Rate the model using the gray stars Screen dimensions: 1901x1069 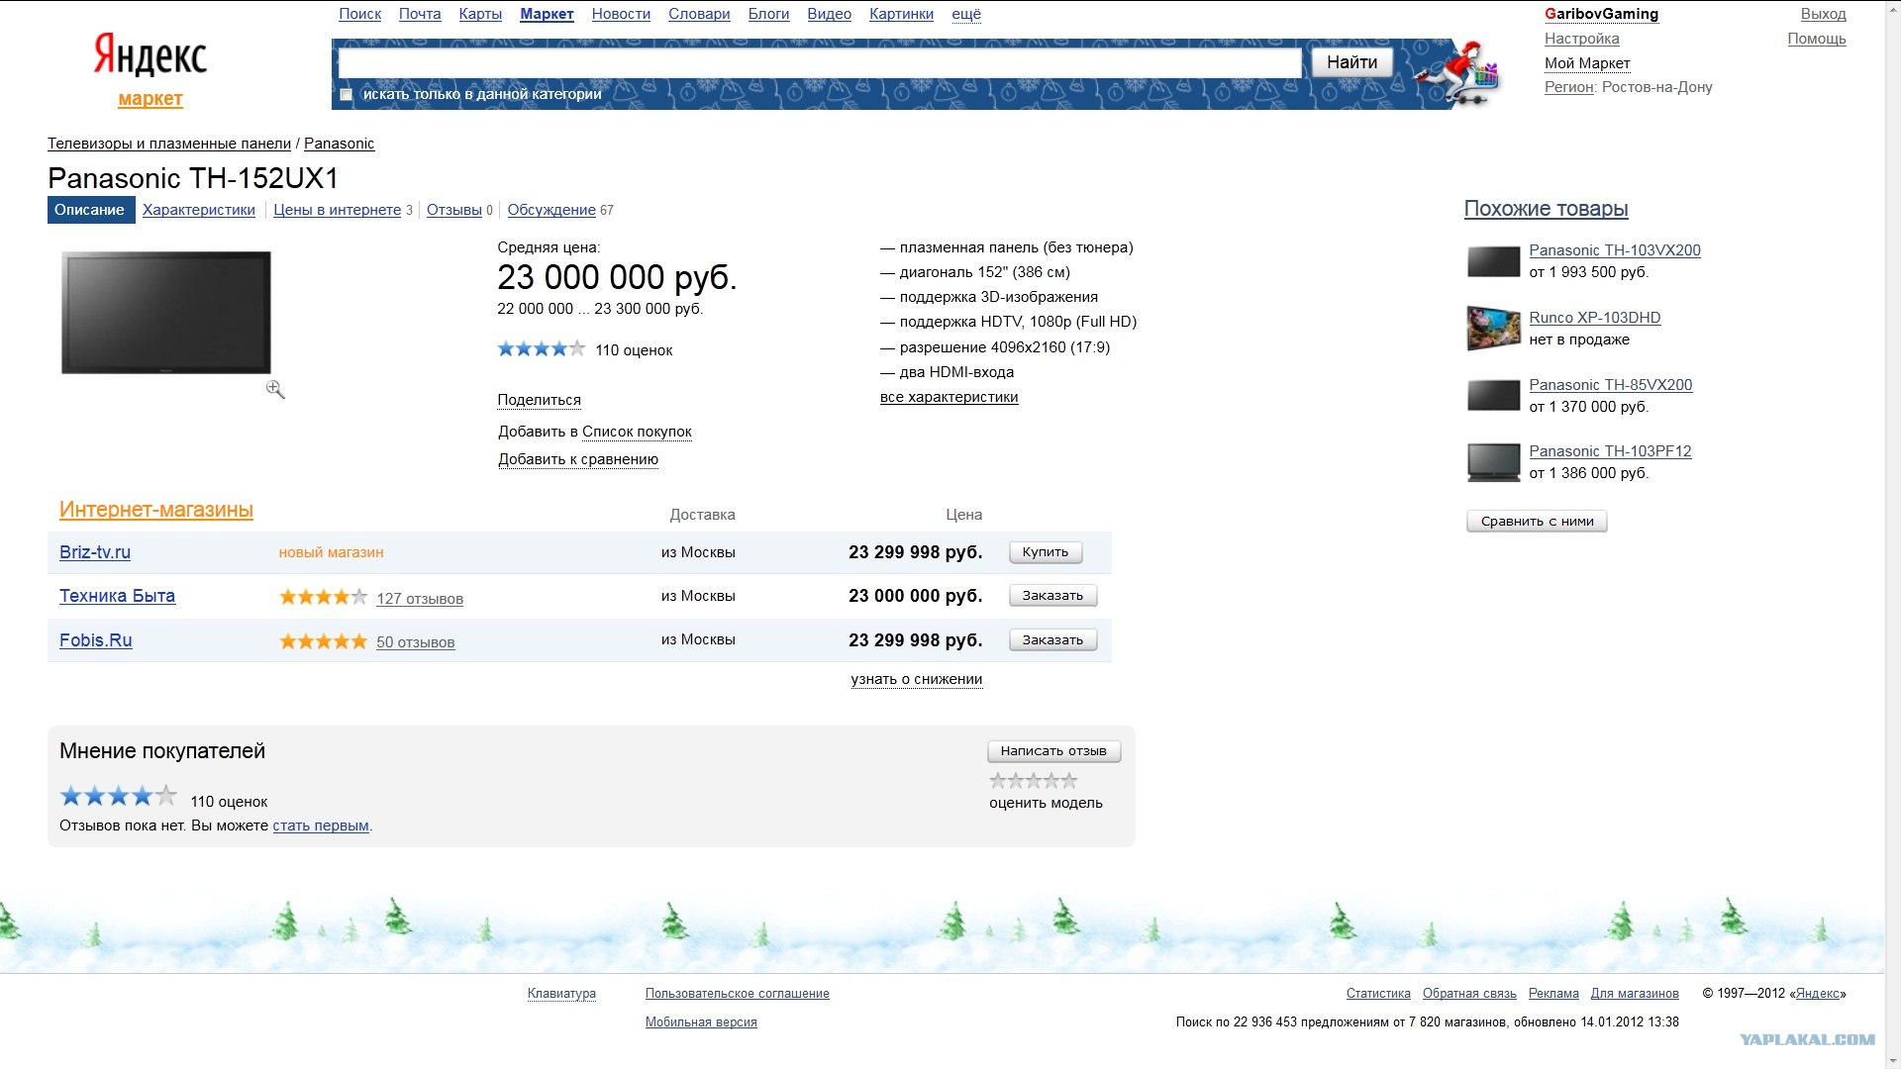(x=1034, y=781)
